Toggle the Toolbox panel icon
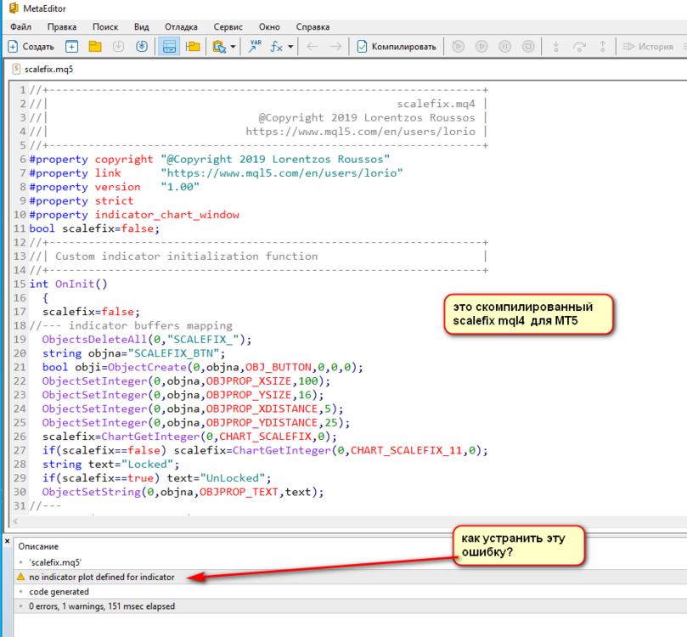The image size is (687, 637). 169,47
